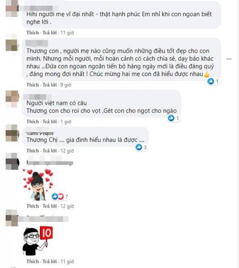Open the '11 giờ' timestamp of first comment

point(67,33)
